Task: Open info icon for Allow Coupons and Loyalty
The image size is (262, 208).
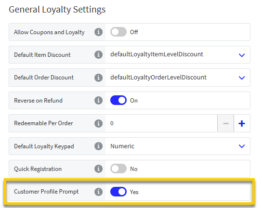Action: tap(98, 32)
